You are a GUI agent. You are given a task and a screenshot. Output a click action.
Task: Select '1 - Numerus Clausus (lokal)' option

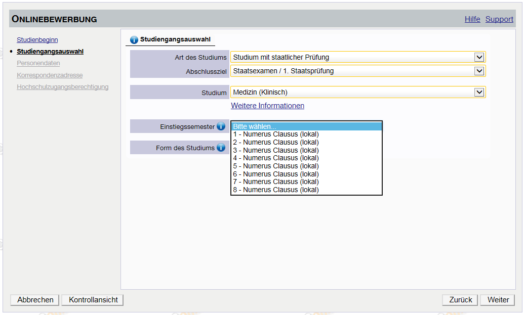276,134
